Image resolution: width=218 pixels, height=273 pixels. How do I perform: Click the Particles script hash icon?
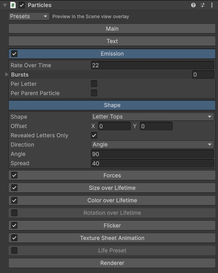[x=13, y=5]
